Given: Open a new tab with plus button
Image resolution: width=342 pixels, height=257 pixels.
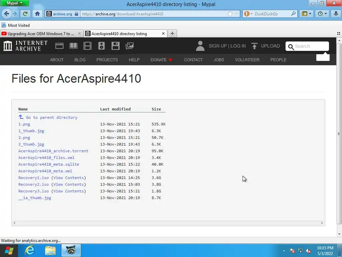Looking at the screenshot, I should pos(172,33).
